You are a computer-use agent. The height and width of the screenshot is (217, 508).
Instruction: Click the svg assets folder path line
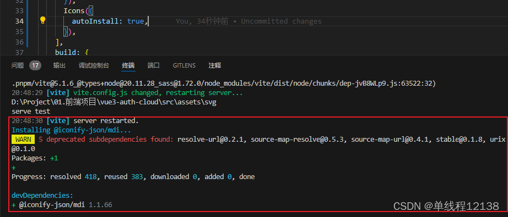pyautogui.click(x=114, y=102)
